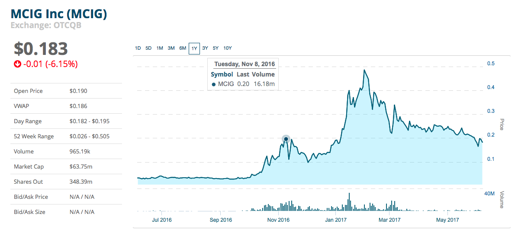Click the -0.01 (-6.15%) change text
515x233 pixels.
(51, 64)
